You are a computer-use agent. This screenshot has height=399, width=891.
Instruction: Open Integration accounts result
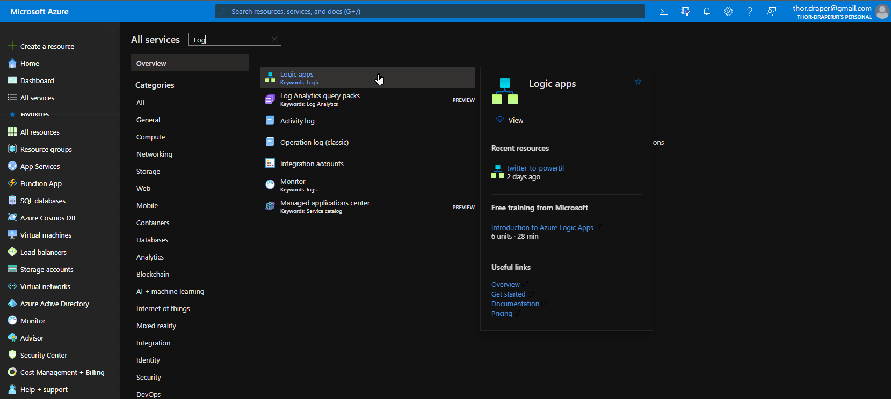(x=367, y=164)
